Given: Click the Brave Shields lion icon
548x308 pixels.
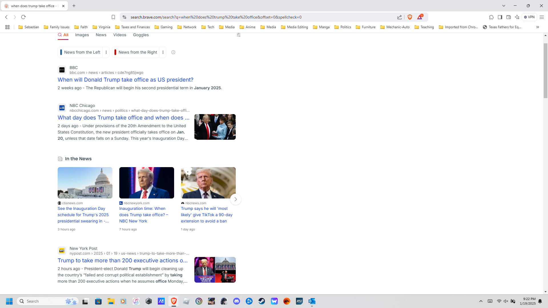Looking at the screenshot, I should (x=410, y=17).
